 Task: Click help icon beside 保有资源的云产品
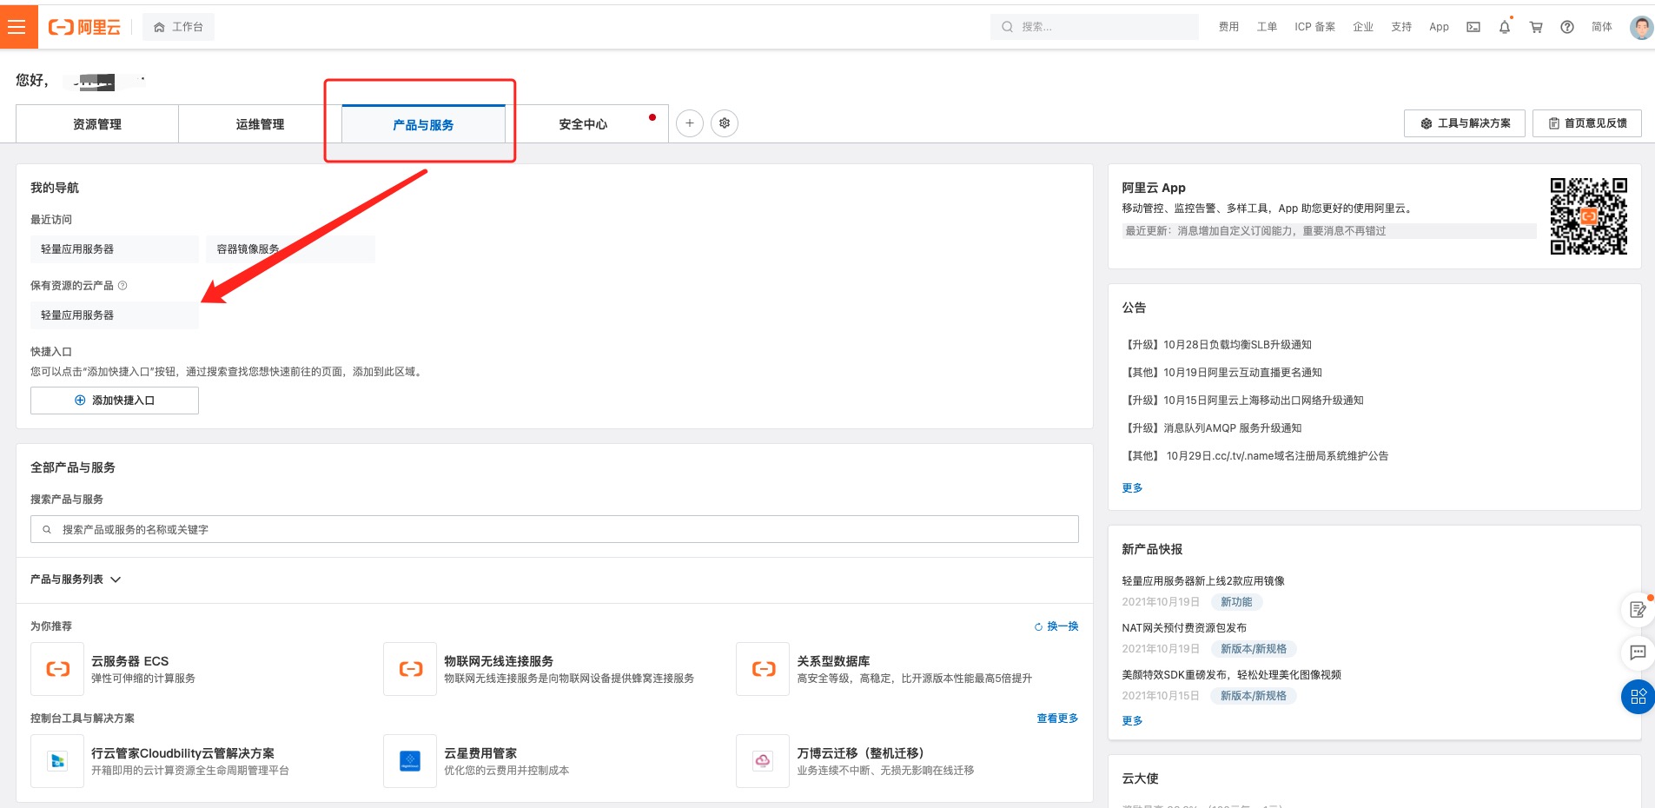(x=122, y=286)
